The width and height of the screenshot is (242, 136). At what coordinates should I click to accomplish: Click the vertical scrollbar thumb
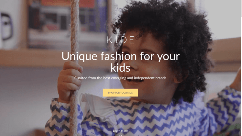(x=241, y=8)
